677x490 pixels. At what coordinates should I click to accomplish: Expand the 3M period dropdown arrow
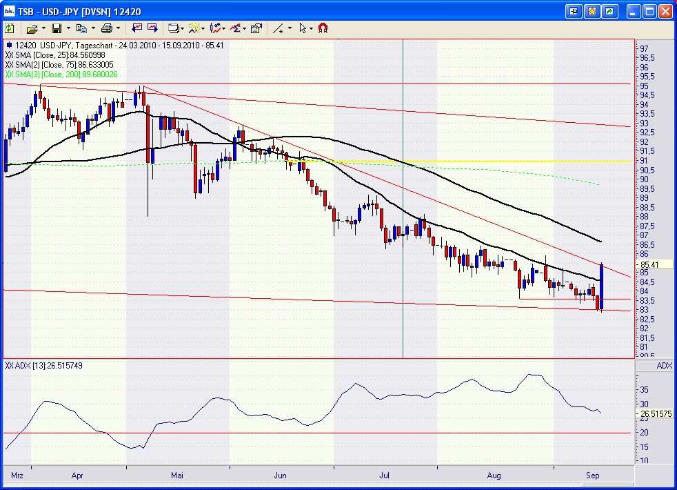pos(203,28)
